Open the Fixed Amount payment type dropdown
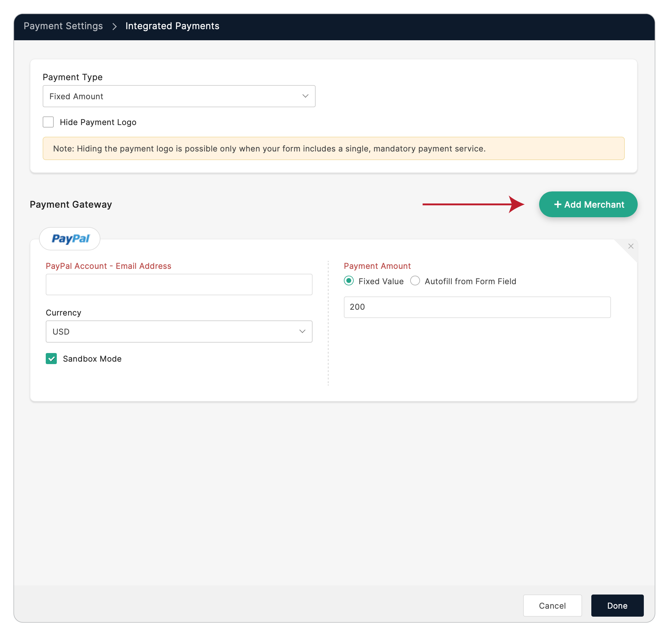This screenshot has width=669, height=636. (178, 96)
